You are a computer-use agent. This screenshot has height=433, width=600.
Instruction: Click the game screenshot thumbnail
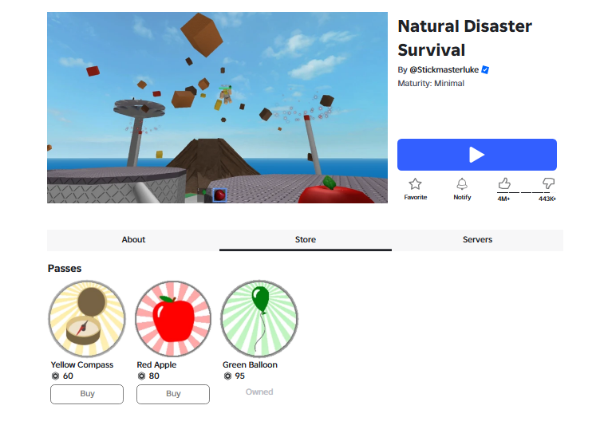[x=217, y=108]
